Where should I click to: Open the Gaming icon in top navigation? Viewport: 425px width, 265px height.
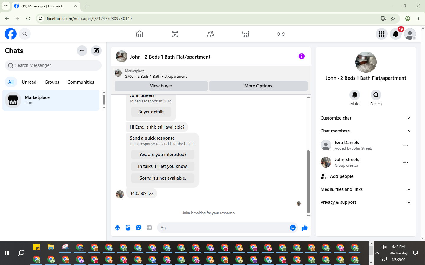coord(281,34)
